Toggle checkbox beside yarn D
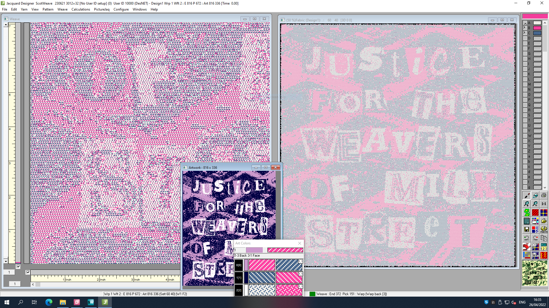 [525, 38]
